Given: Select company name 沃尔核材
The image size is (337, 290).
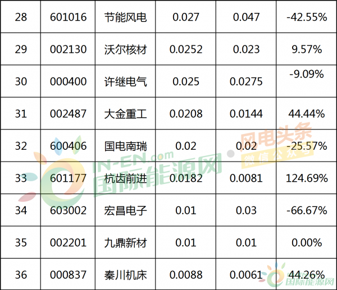Looking at the screenshot, I should (x=125, y=49).
